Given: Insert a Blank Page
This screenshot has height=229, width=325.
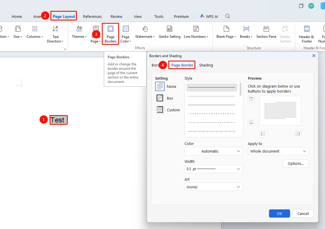Looking at the screenshot, I should (226, 32).
